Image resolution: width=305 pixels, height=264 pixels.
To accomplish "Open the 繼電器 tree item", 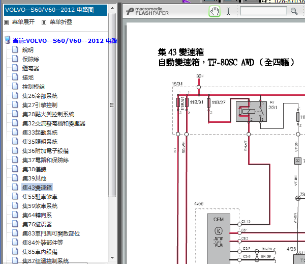I will (30, 68).
